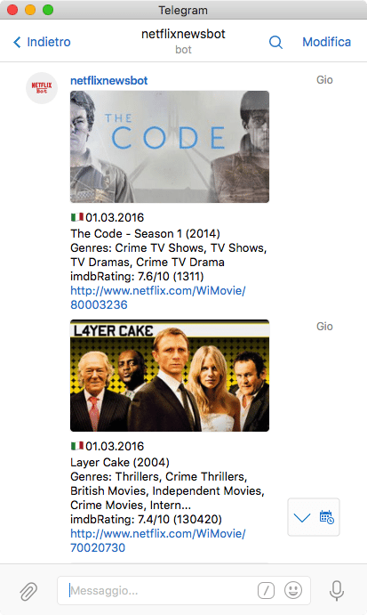
Task: Click the netflixnewsbot sender name
Action: [109, 80]
